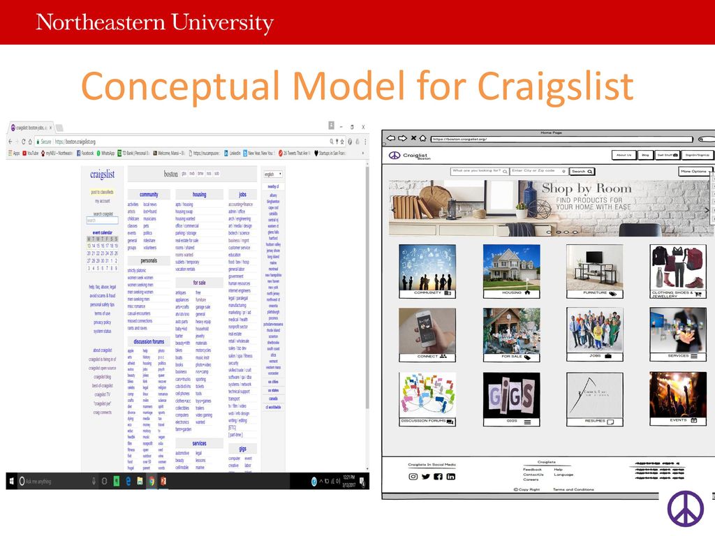Click the Chrome home icon beside reload
715x536 pixels.
30,142
